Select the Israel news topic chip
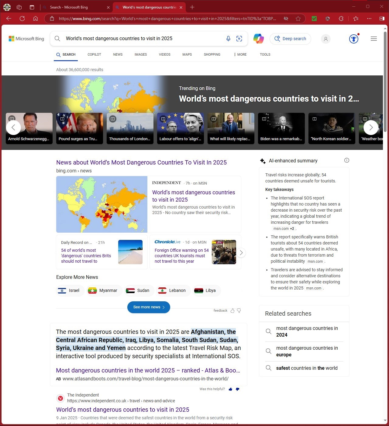 tap(70, 290)
